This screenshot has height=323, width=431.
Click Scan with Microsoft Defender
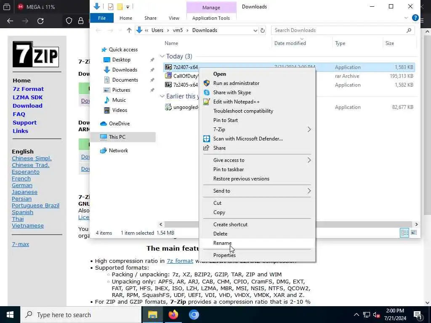257,139
